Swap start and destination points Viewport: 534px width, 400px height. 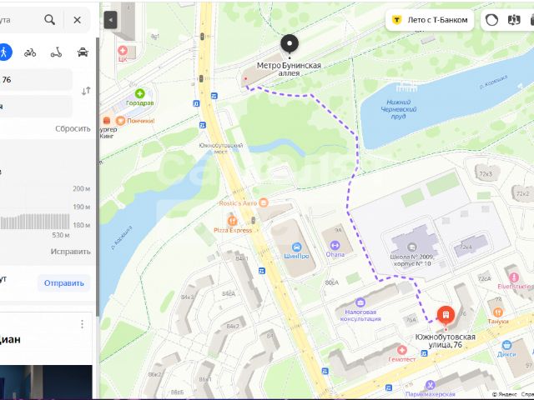86,91
